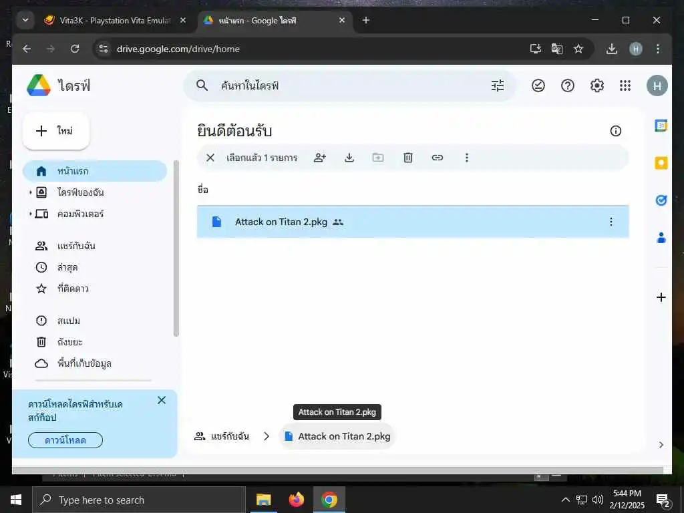Screen dimensions: 684x513
Task: Open Google Tasks side panel icon
Action: pyautogui.click(x=661, y=200)
